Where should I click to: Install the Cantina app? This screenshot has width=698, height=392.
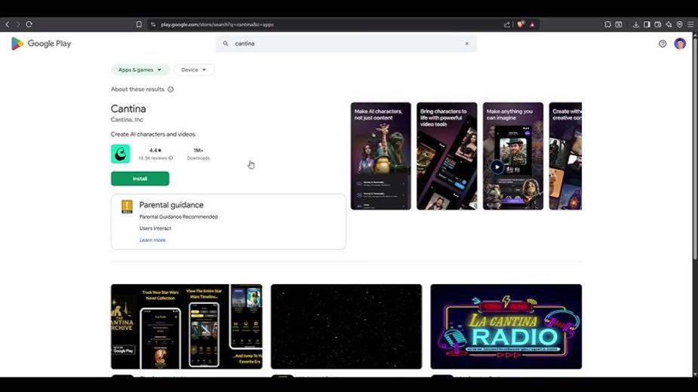pos(140,179)
